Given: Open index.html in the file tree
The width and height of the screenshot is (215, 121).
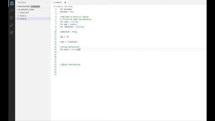Looking at the screenshot, I should (x=24, y=13).
